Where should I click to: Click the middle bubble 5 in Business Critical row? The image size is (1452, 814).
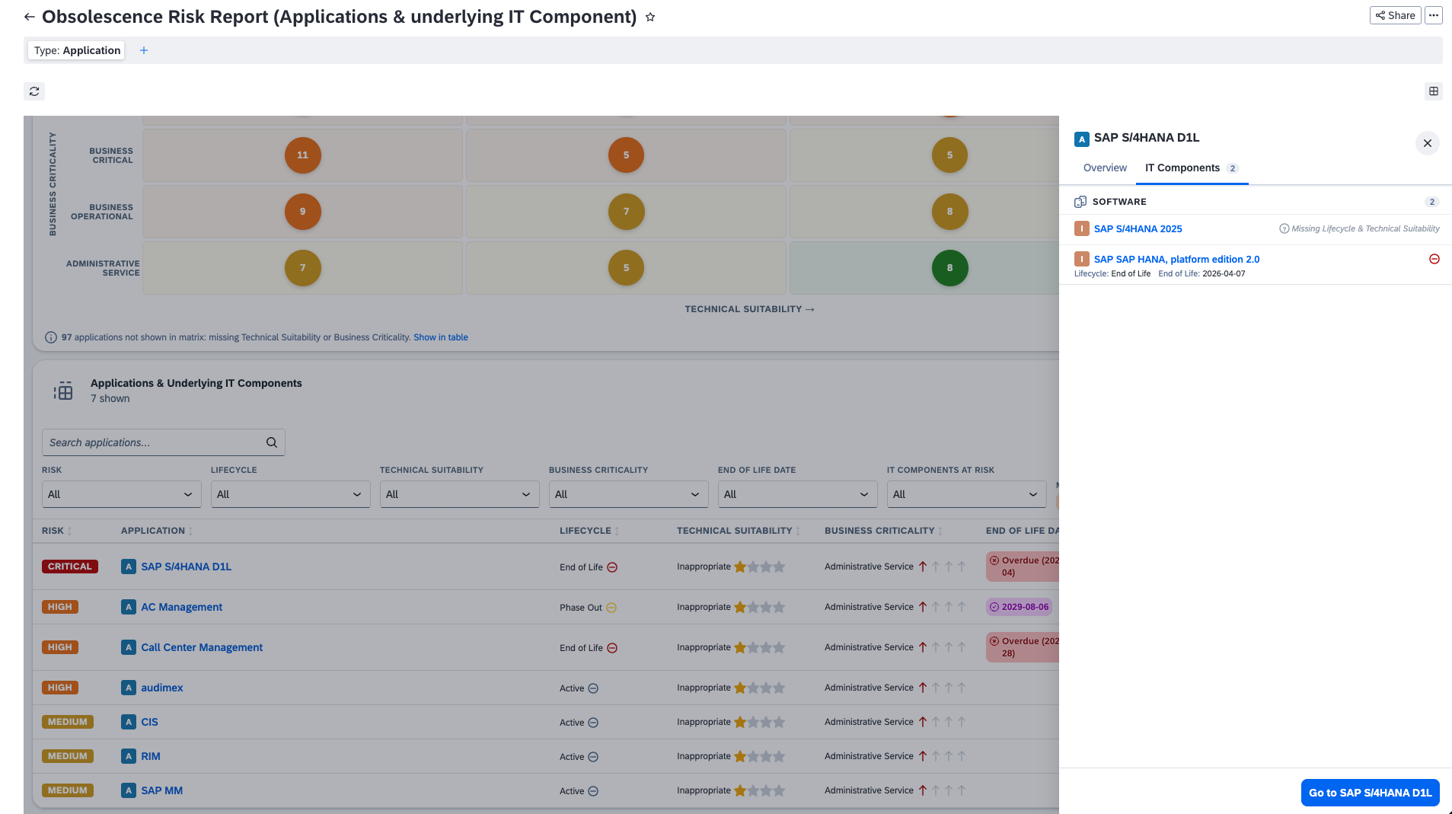tap(627, 155)
